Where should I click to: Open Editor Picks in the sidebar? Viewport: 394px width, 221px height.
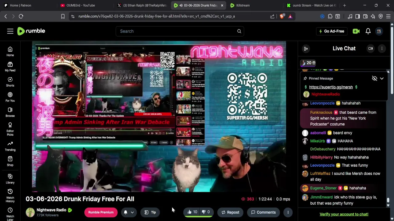point(10,129)
